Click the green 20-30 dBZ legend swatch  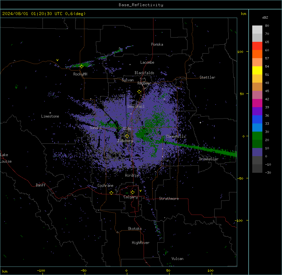tap(257, 136)
